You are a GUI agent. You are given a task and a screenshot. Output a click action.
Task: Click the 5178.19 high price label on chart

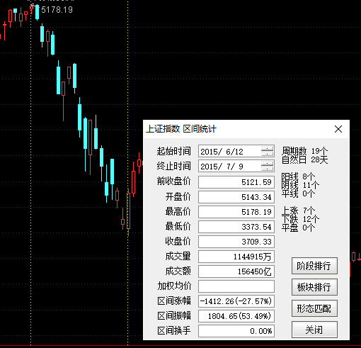point(57,10)
